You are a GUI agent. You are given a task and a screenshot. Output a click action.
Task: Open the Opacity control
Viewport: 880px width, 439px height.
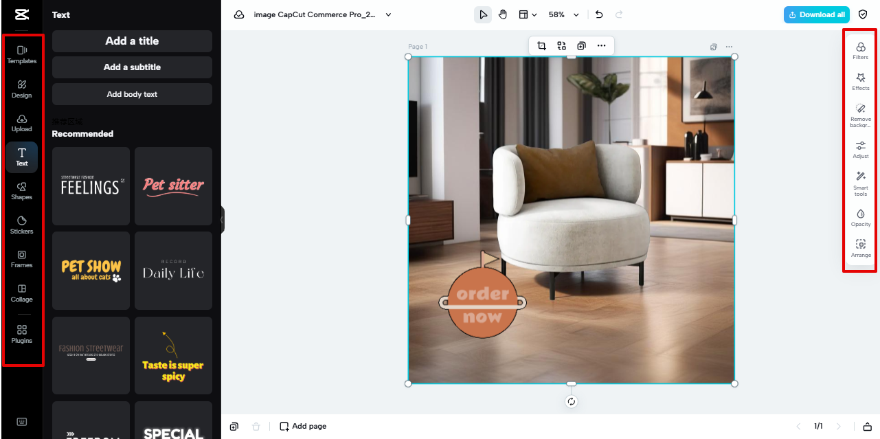pyautogui.click(x=860, y=218)
